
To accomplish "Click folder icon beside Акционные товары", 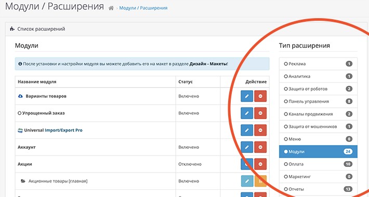I will point(23,181).
